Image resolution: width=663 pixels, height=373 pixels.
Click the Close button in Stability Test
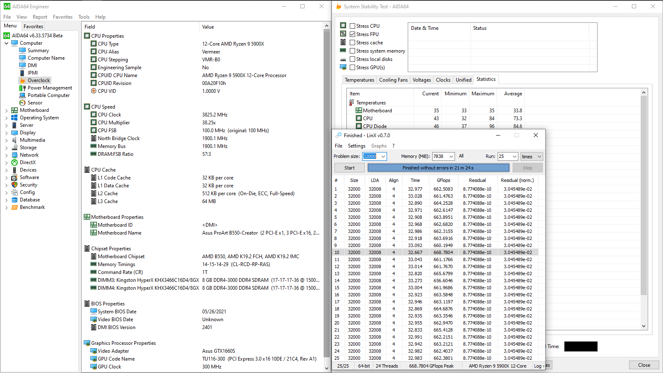coord(644,365)
